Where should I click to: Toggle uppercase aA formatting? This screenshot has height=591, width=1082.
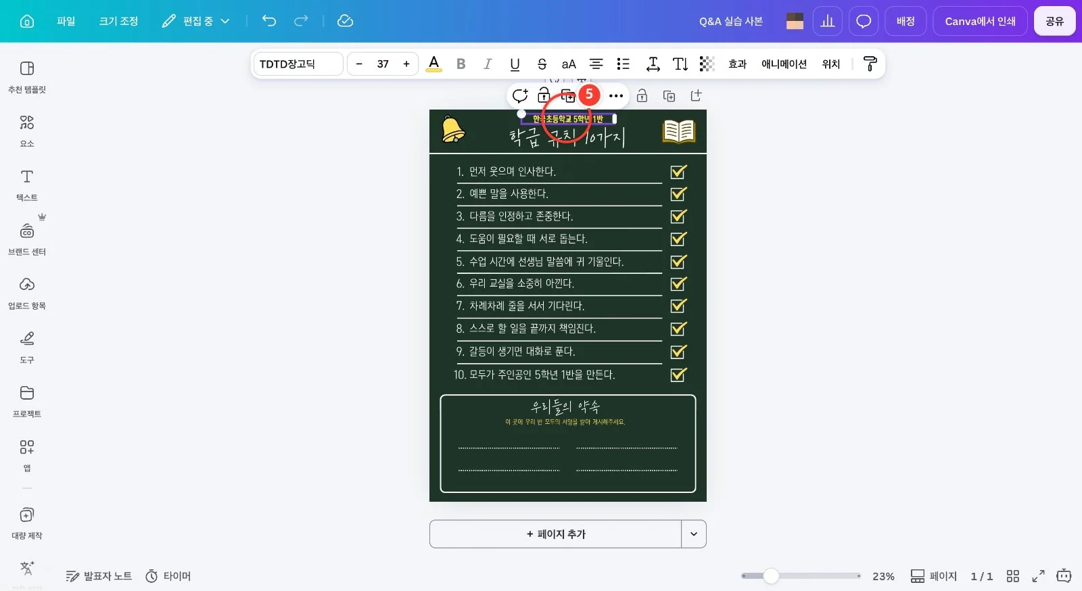[569, 64]
